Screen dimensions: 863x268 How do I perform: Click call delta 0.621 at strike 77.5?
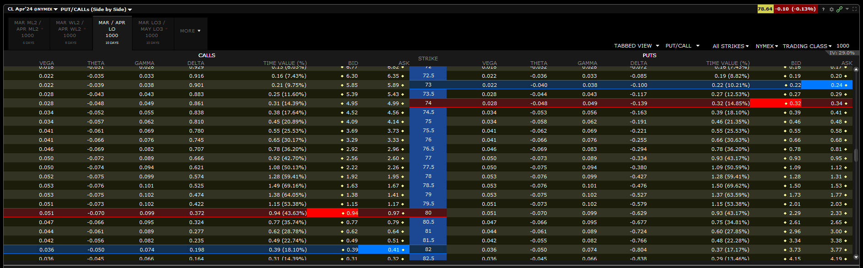pyautogui.click(x=197, y=167)
